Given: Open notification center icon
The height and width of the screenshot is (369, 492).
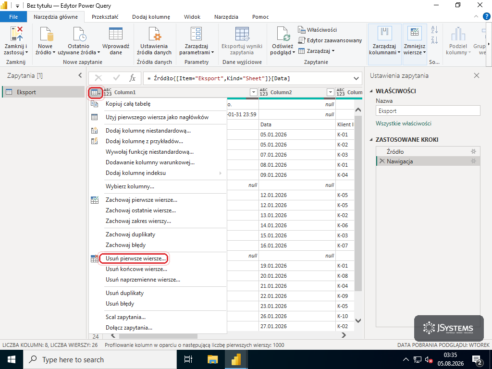Looking at the screenshot, I should tap(477, 359).
